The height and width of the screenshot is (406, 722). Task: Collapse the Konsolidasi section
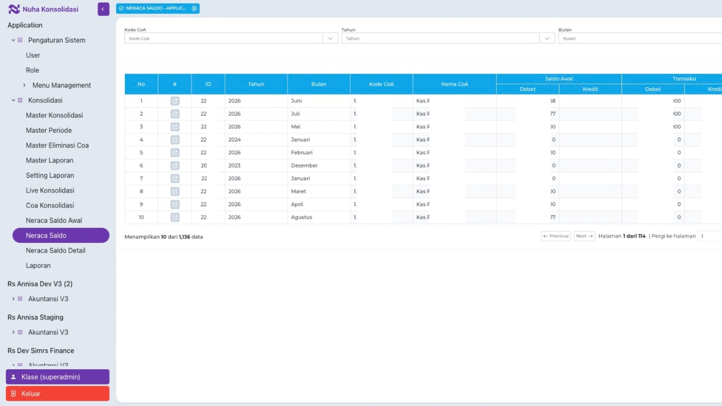(x=14, y=100)
